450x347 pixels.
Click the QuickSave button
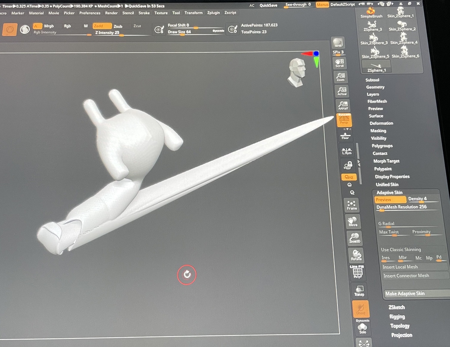(268, 5)
